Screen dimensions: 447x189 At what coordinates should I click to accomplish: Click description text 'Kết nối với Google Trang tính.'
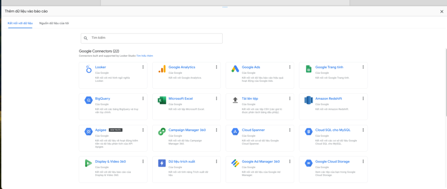(x=332, y=78)
